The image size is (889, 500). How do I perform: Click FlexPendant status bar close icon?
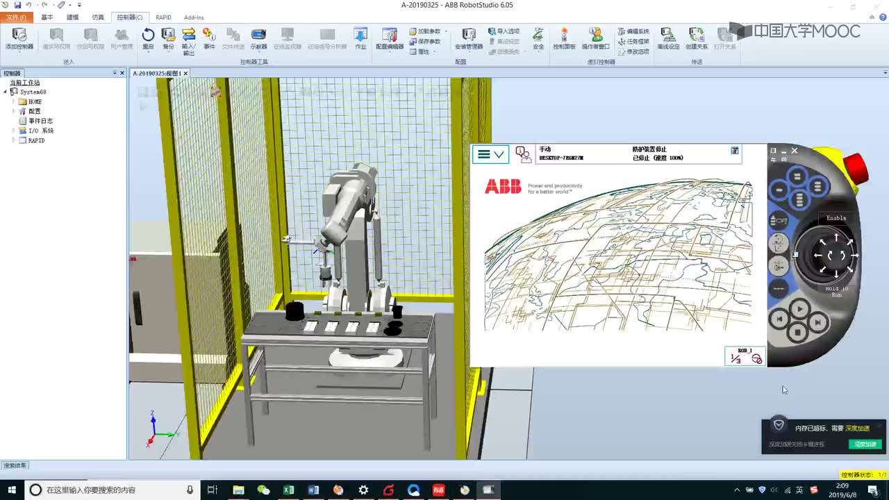(x=735, y=150)
